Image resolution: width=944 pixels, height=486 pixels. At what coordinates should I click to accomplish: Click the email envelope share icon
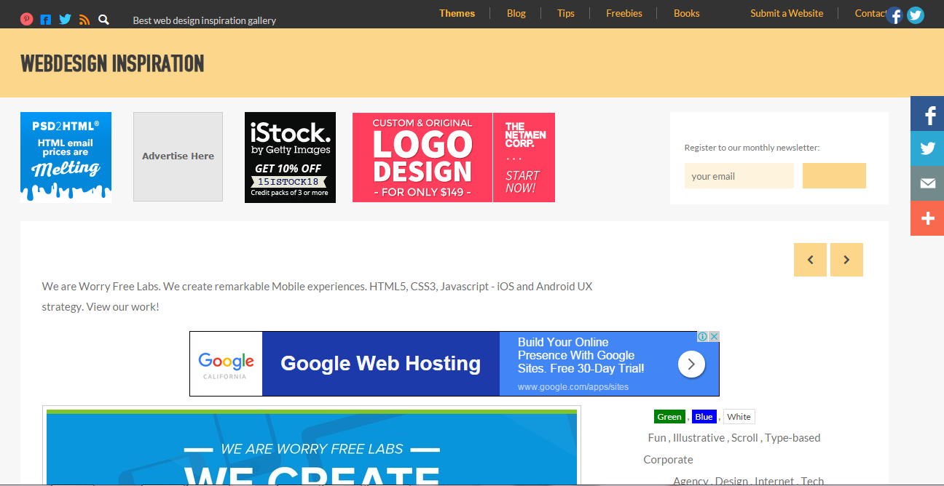927,183
